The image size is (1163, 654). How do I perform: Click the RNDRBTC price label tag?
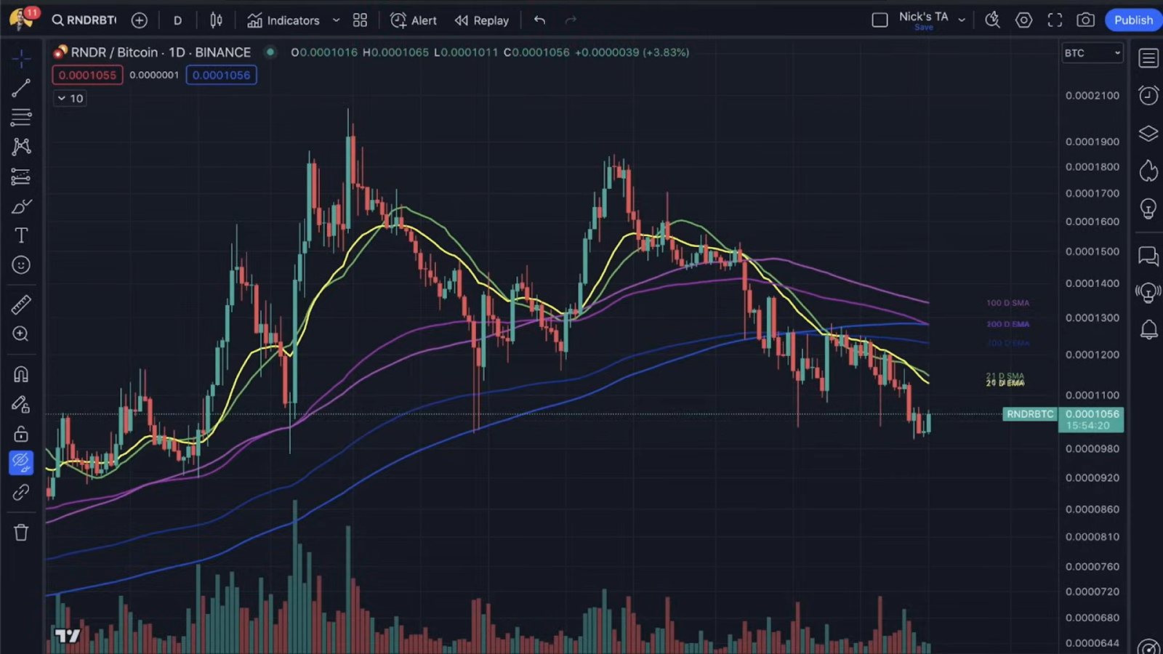point(1030,414)
